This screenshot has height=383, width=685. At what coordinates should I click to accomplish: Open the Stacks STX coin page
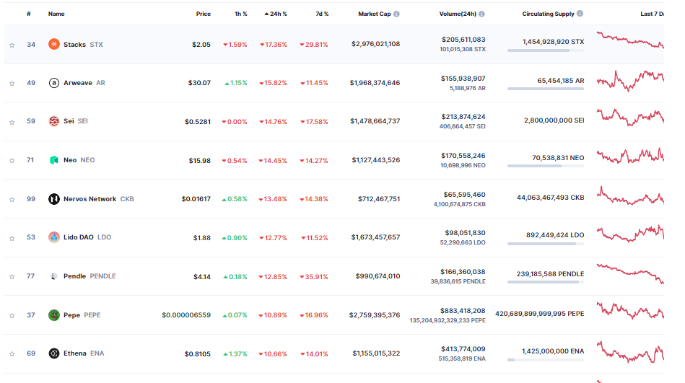click(x=83, y=45)
